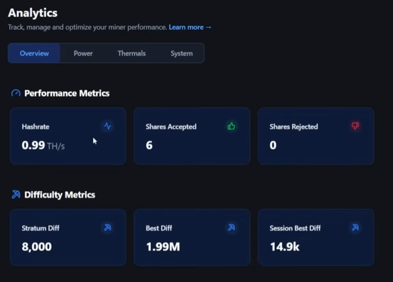Click the Stratum Diff pickaxe icon
Screen dimensions: 393x282
107,228
